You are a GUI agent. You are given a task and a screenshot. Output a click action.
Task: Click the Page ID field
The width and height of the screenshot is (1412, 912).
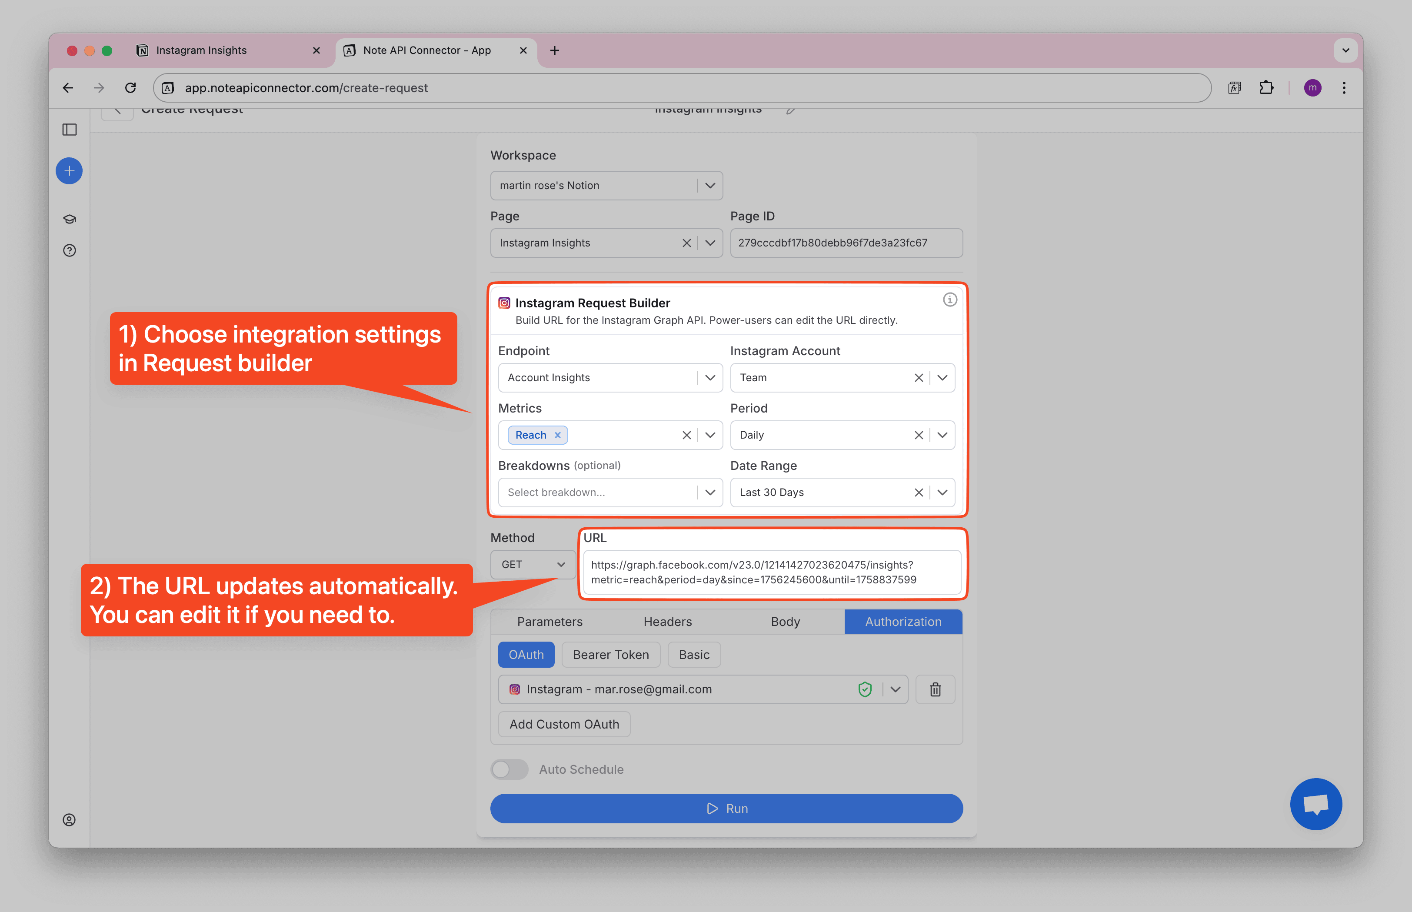point(846,243)
